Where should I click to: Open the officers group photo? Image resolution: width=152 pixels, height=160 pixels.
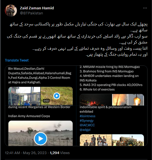pyautogui.click(x=96, y=140)
